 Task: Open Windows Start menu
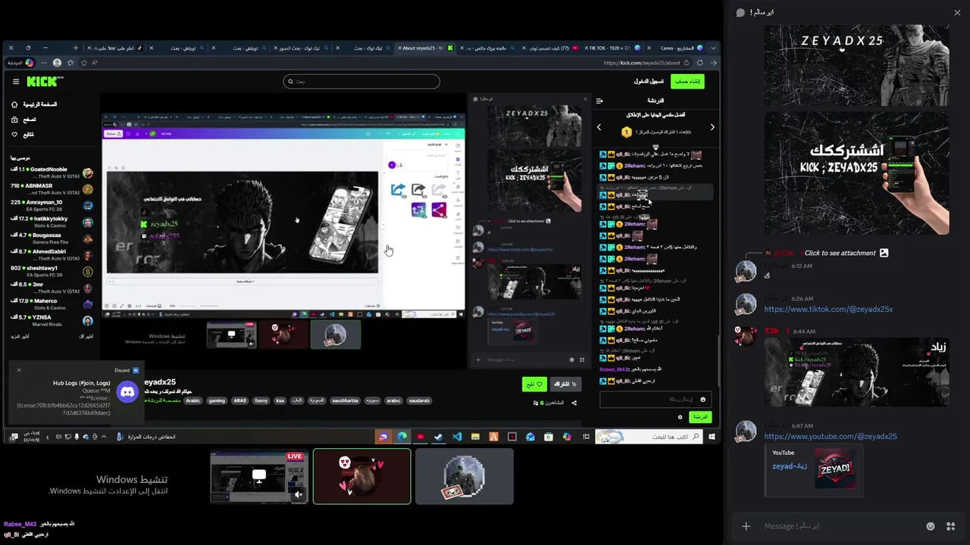click(712, 437)
